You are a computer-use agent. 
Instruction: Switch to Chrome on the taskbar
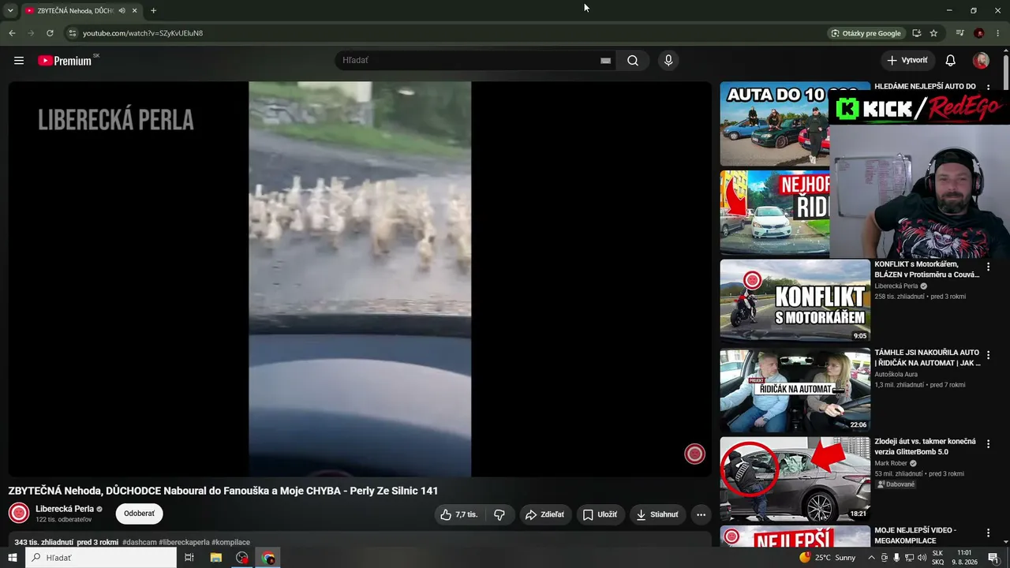click(x=268, y=558)
